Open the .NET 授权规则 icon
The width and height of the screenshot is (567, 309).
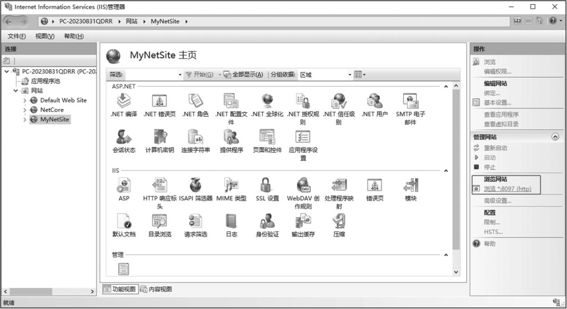coord(303,101)
